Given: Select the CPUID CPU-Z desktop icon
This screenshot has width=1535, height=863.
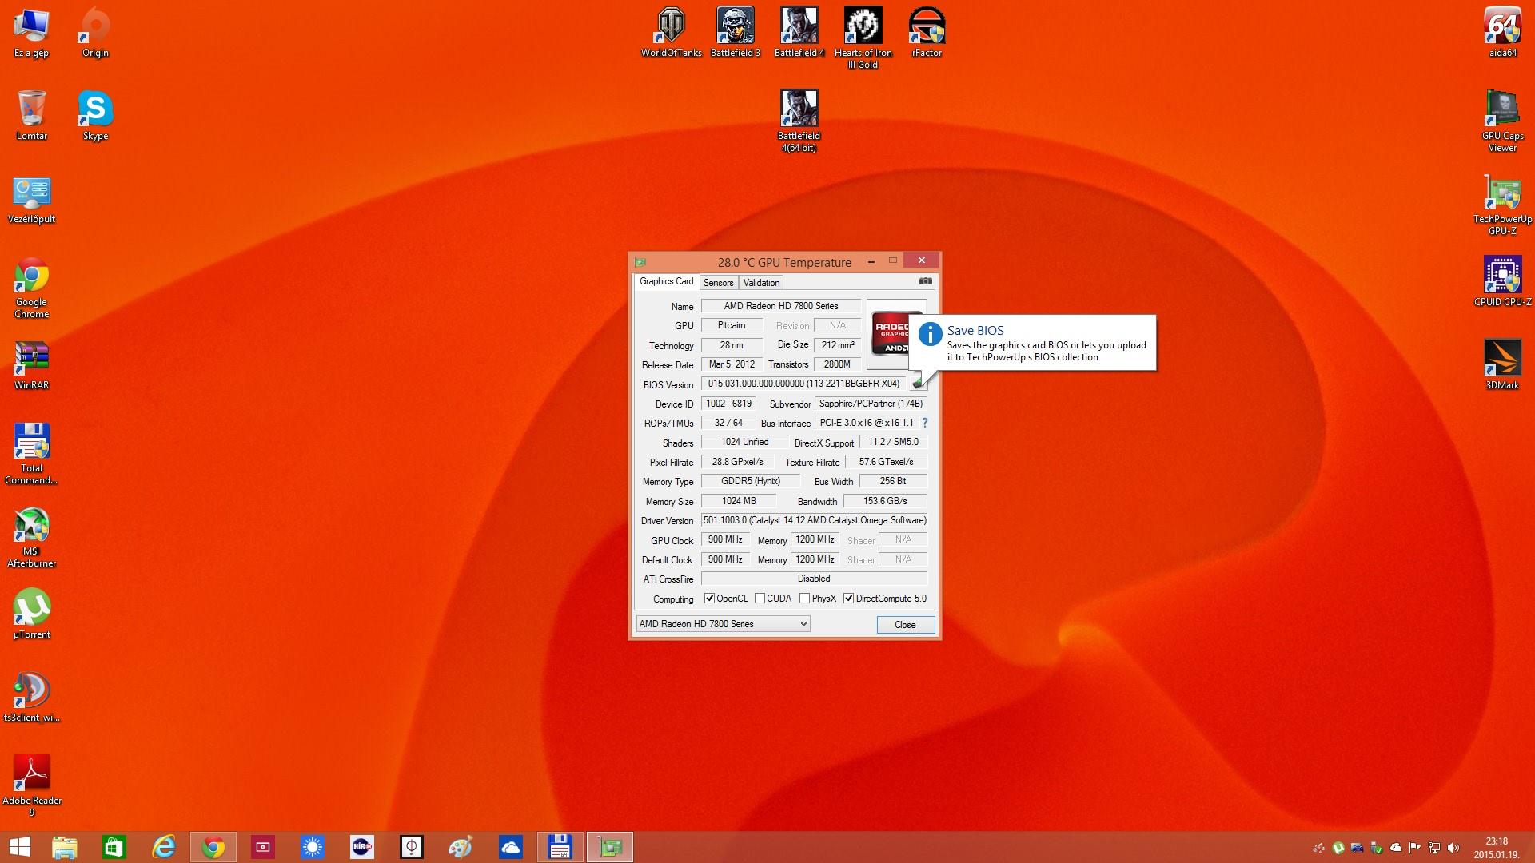Looking at the screenshot, I should (1502, 281).
